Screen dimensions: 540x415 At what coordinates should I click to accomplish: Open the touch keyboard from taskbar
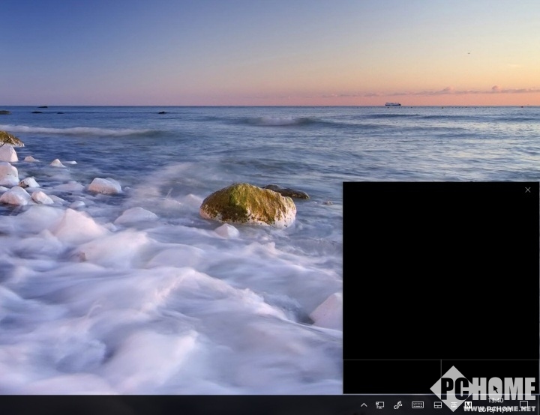418,405
